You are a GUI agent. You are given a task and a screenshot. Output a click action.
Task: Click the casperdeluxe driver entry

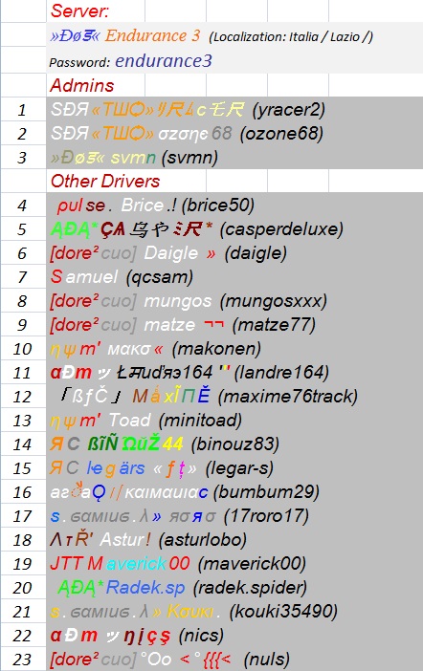(x=234, y=229)
